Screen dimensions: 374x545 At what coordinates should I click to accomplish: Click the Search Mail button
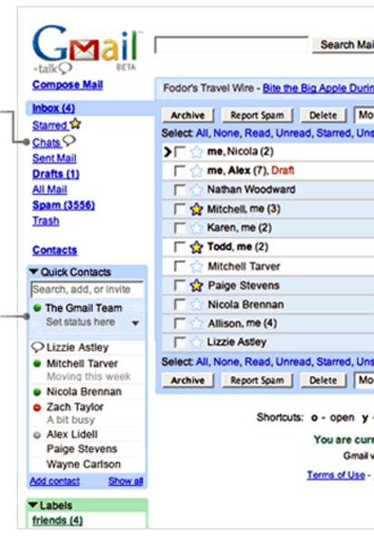343,44
